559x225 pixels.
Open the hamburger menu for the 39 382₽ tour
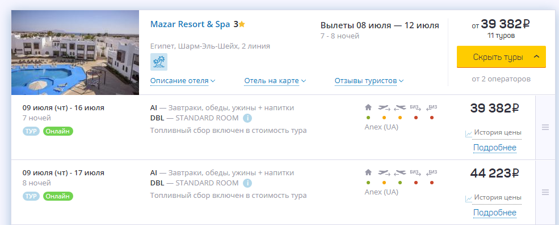tap(545, 127)
